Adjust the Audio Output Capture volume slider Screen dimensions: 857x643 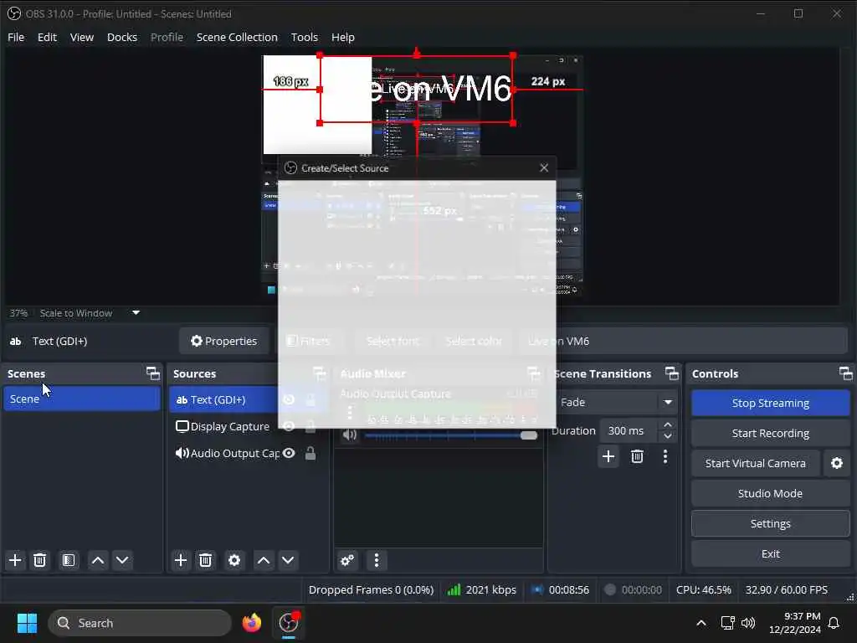point(451,435)
